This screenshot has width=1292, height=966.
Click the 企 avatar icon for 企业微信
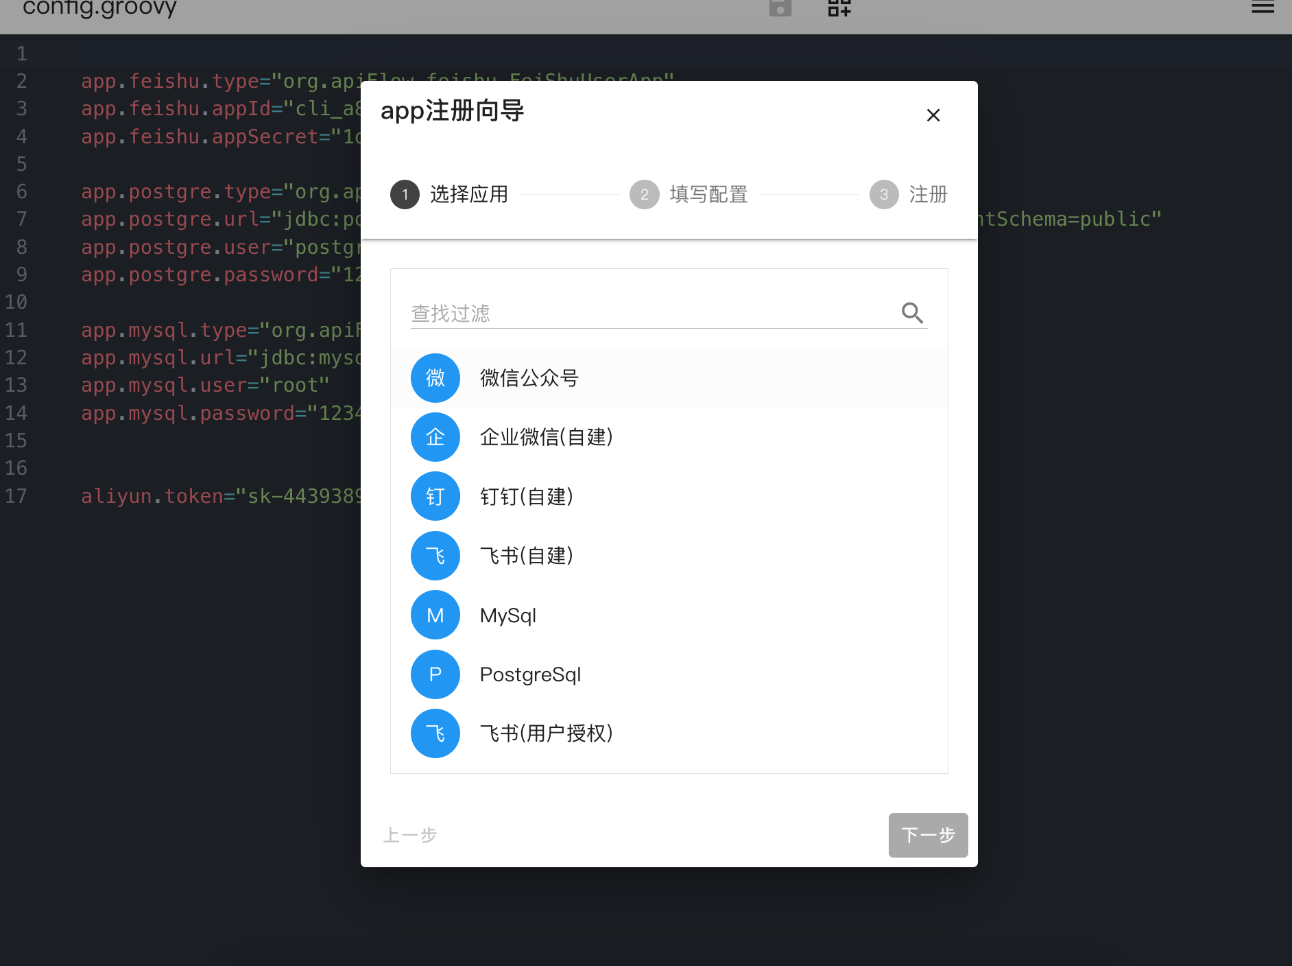(x=435, y=437)
